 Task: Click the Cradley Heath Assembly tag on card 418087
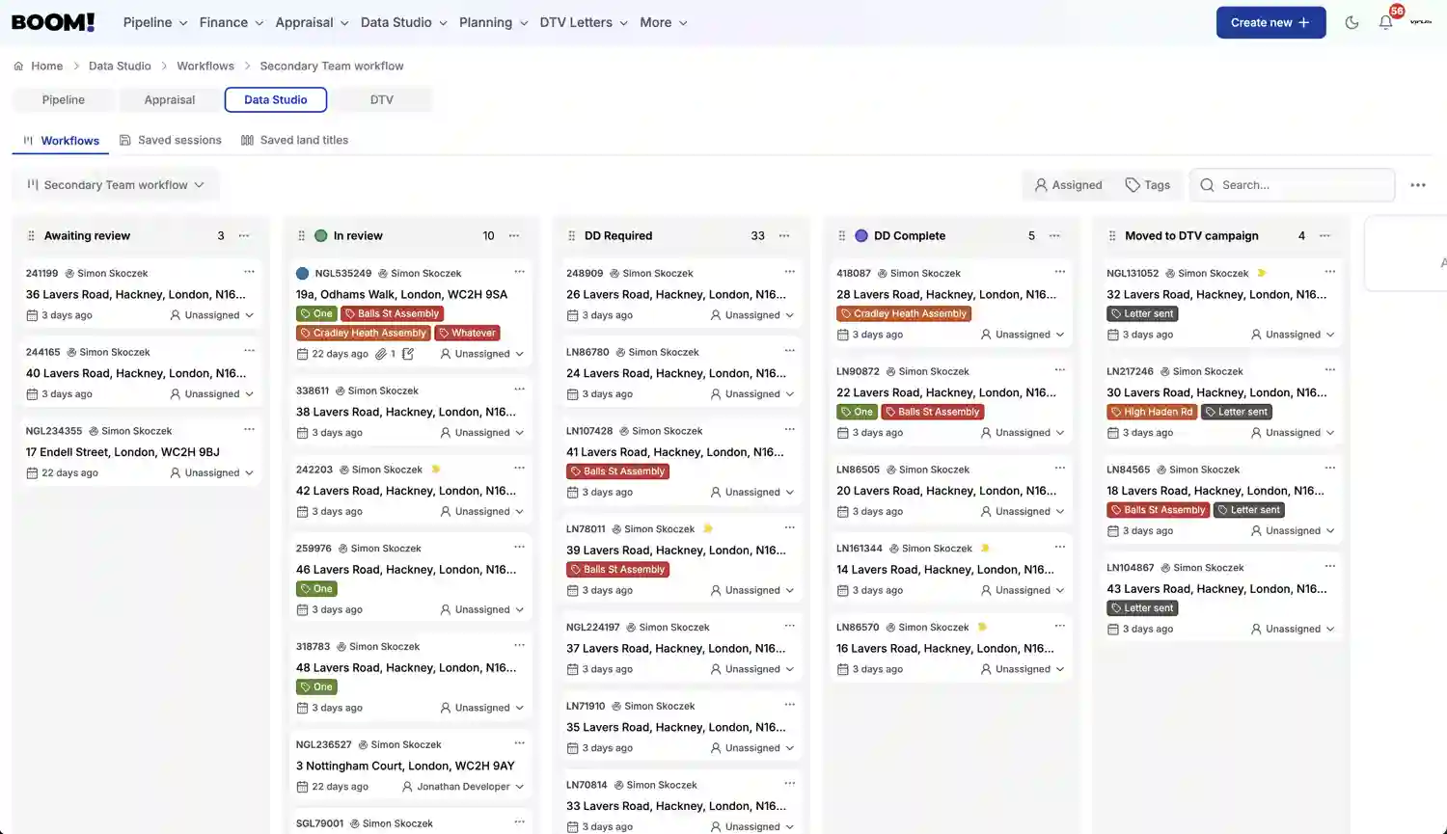(904, 313)
